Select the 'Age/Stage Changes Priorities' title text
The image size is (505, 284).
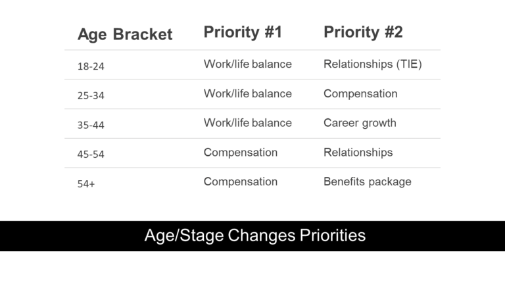pyautogui.click(x=254, y=235)
